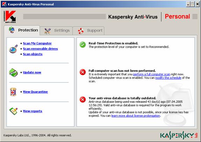This screenshot has width=201, height=142.
Task: Close the Kaspersky Anti-Virus window
Action: (x=198, y=4)
